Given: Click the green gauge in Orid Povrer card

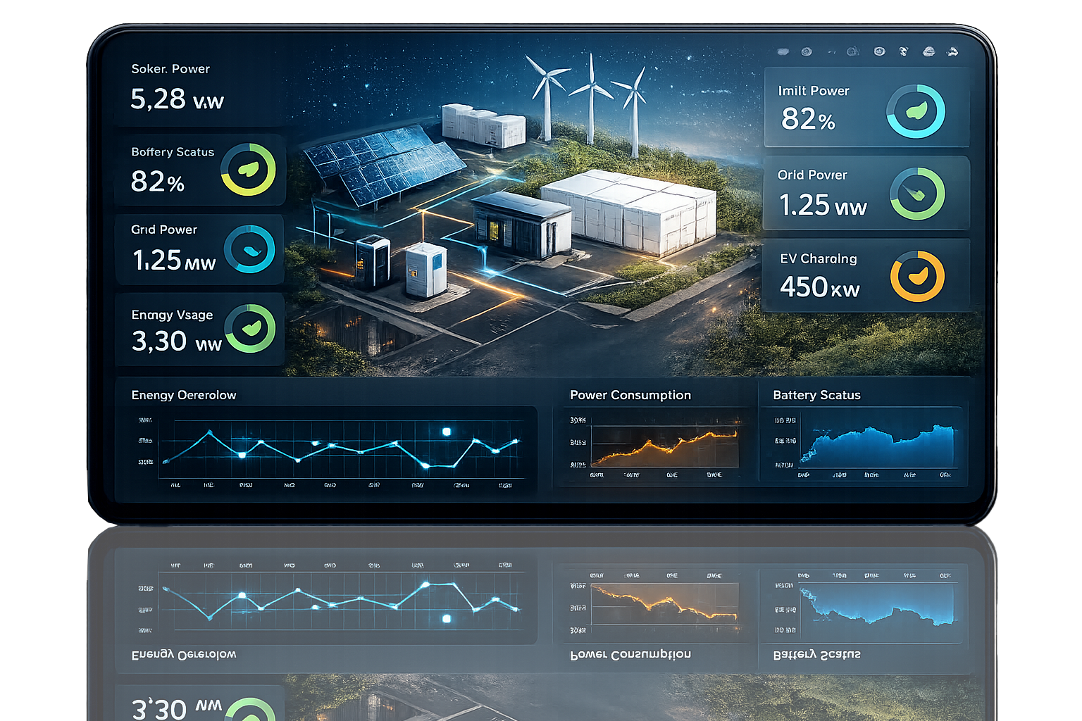Looking at the screenshot, I should 917,194.
